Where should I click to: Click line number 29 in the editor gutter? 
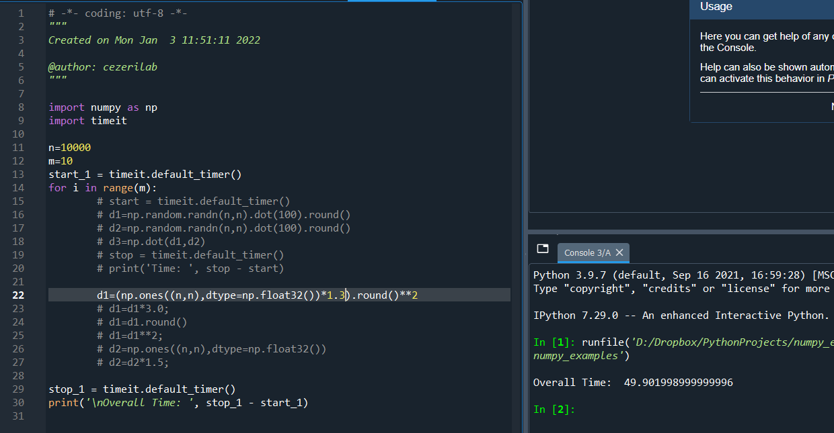pos(17,389)
